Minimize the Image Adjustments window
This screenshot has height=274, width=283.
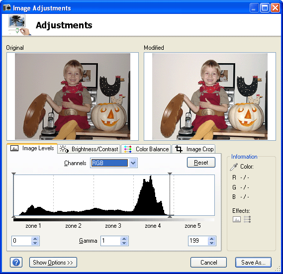click(254, 8)
